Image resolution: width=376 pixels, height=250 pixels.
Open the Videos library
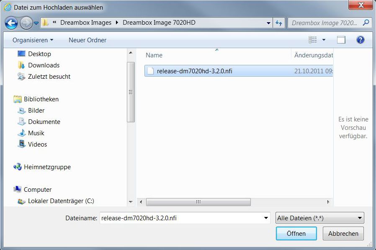37,144
